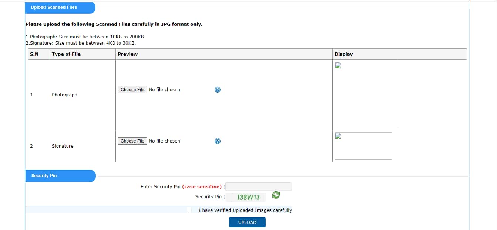Screen dimensions: 497x230
Task: Click the Type of File column header
Action: (66, 54)
